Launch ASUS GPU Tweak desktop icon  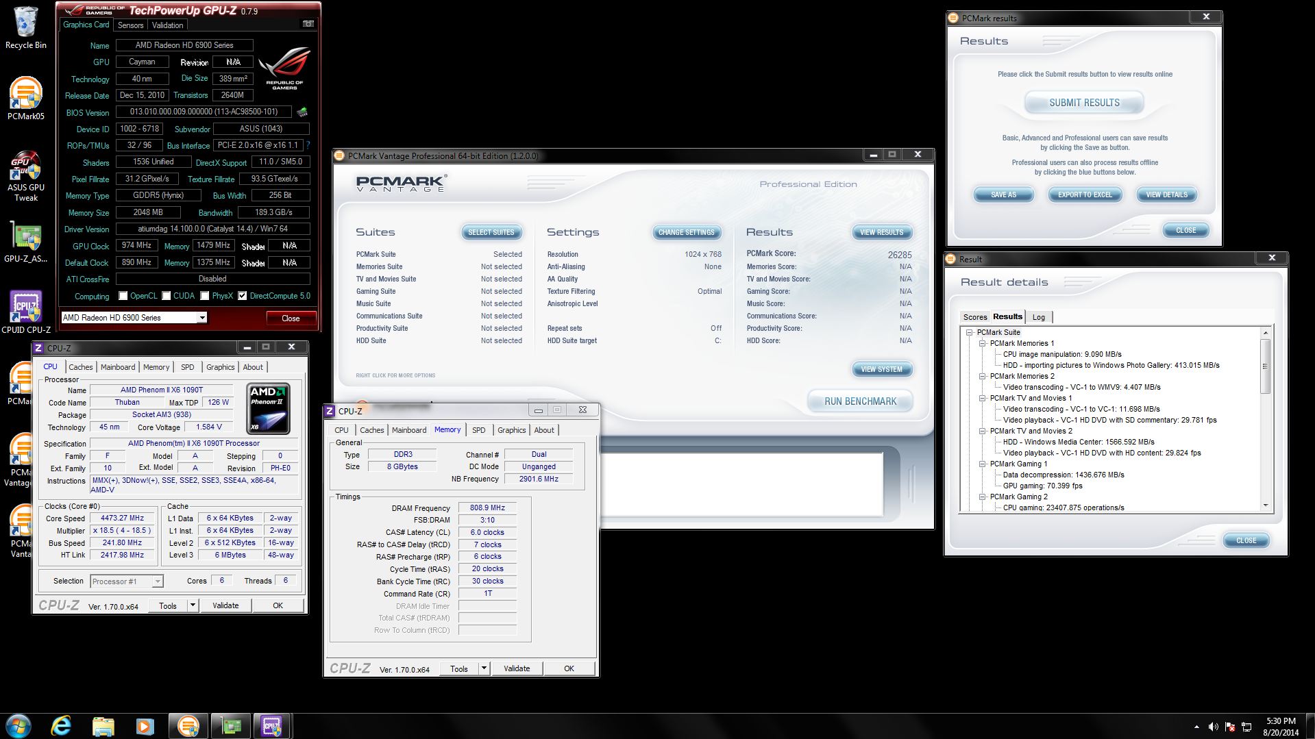click(25, 175)
